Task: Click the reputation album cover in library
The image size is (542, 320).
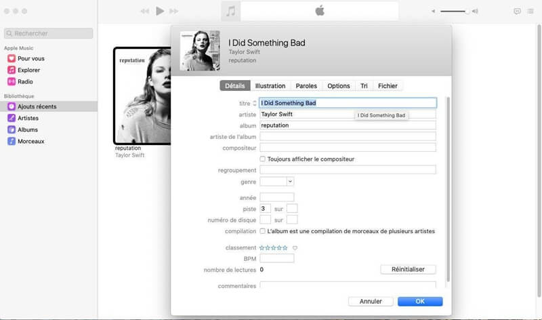Action: (x=142, y=96)
